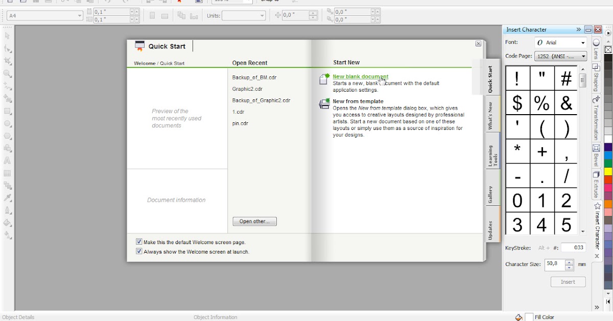Pick the no-color X swatch atop the palette
The height and width of the screenshot is (321, 613).
tap(608, 50)
